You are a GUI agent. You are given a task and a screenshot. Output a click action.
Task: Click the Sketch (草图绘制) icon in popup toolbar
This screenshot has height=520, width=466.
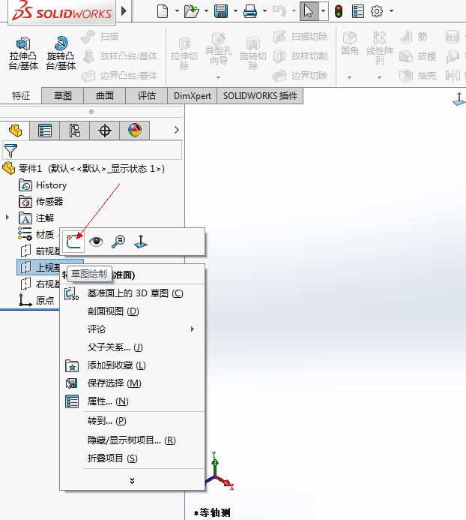[72, 241]
